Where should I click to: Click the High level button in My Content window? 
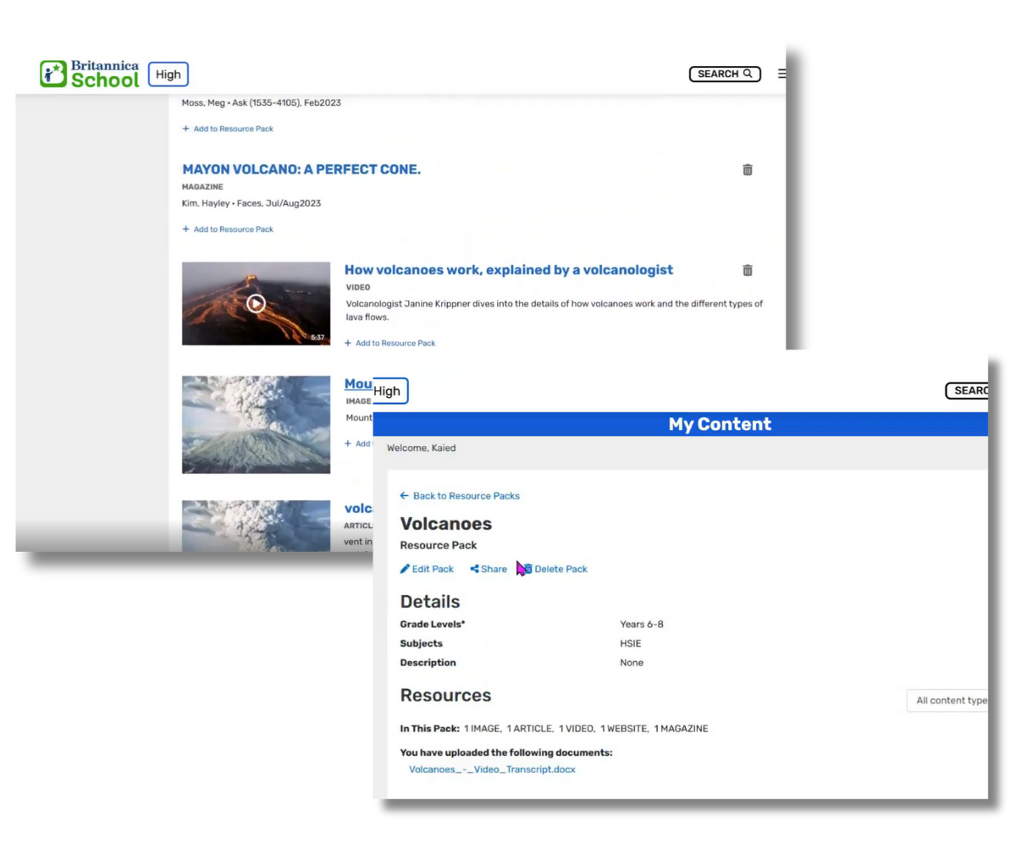[x=388, y=391]
